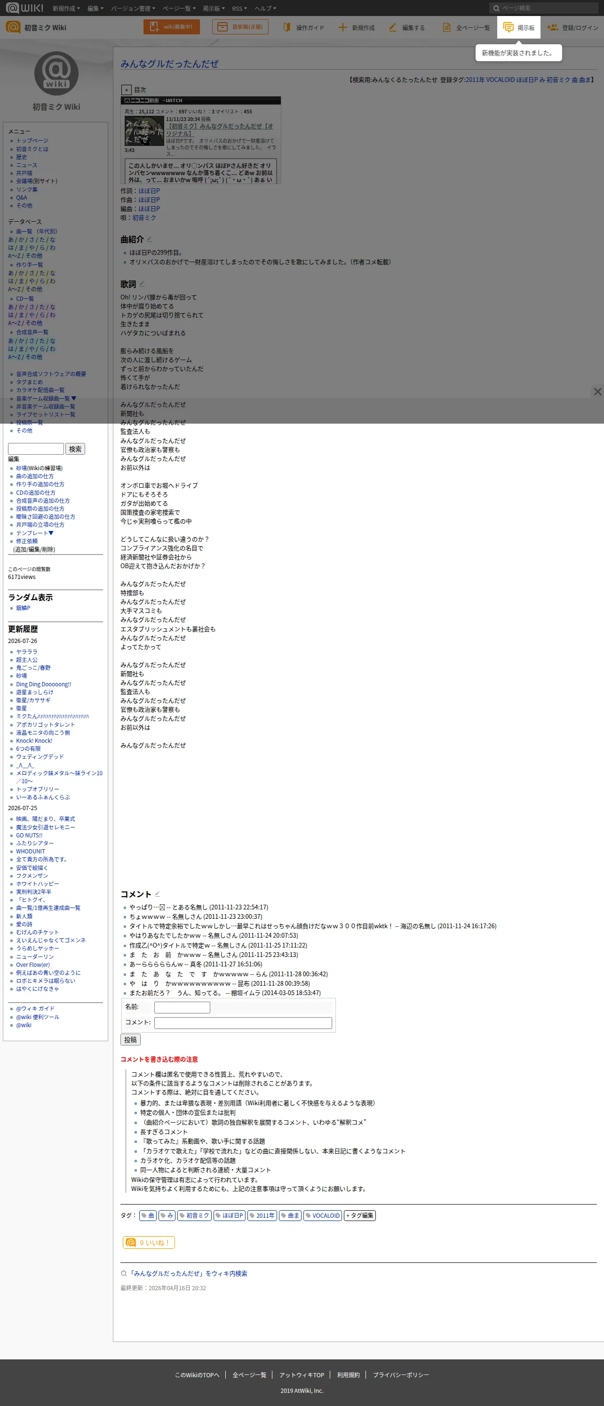
Task: Open 作り手一覧 in sidebar database
Action: (x=30, y=265)
